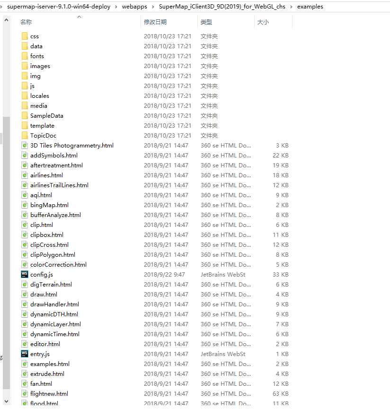Click the HTML icon of clip.html
390x409 pixels.
(25, 225)
